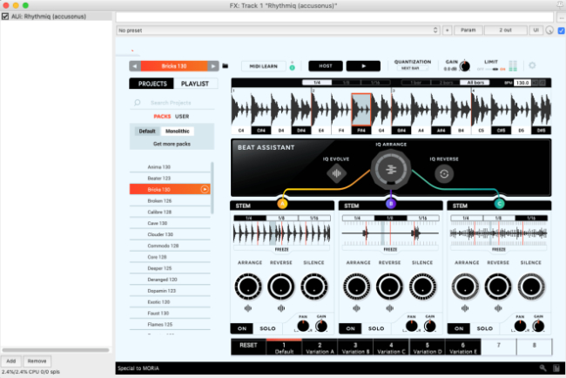This screenshot has height=378, width=566.
Task: Click the Param button
Action: coord(468,30)
